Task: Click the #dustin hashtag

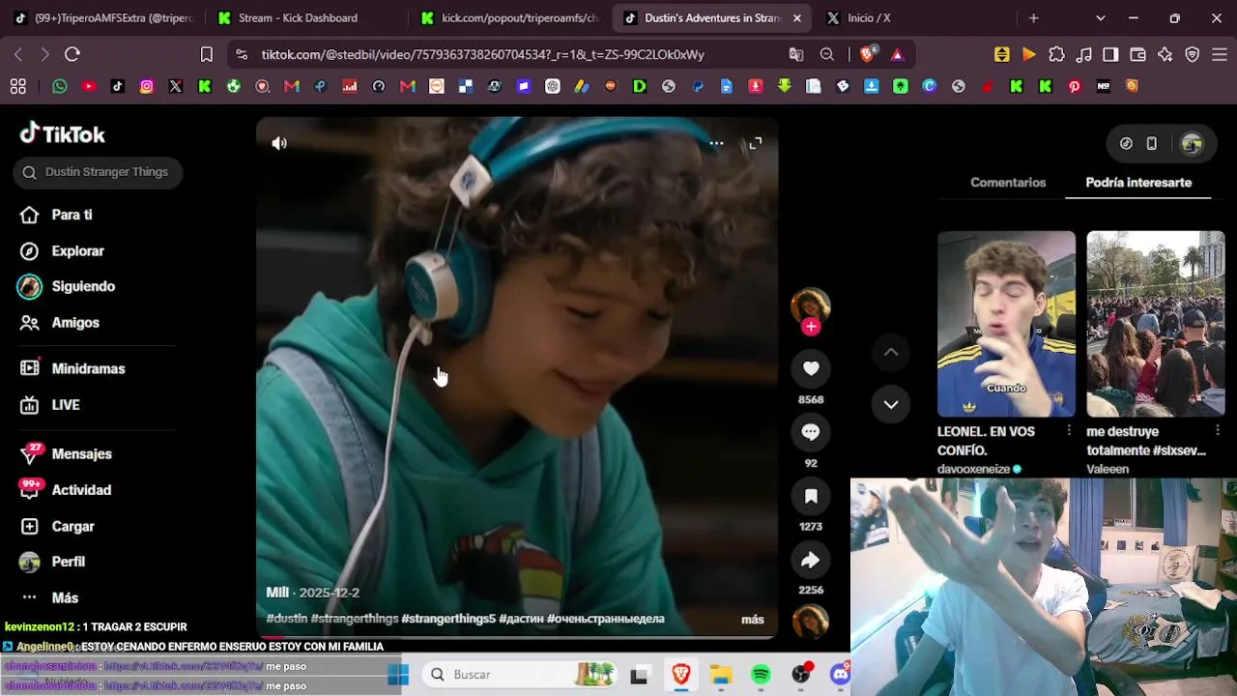Action: pos(287,619)
